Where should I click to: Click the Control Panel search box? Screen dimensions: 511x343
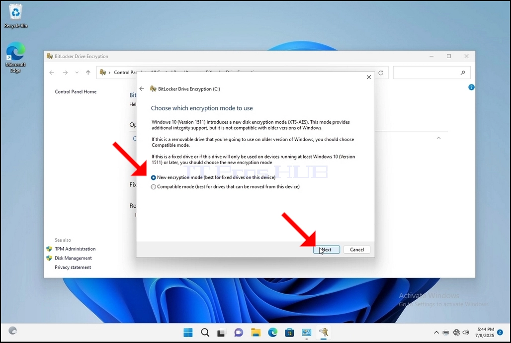(431, 73)
